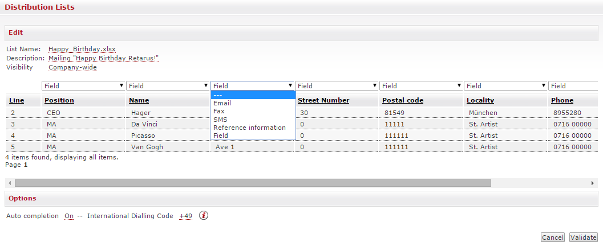This screenshot has height=250, width=603.
Task: Sort table by Position column header
Action: 59,100
